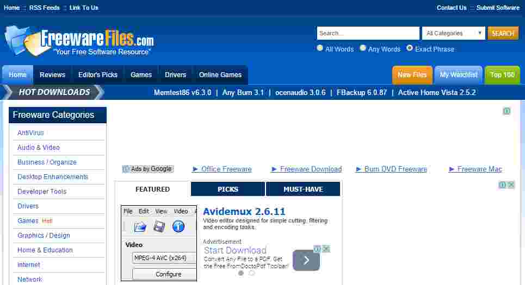
Task: Open the Business / Organize category
Action: coord(47,162)
